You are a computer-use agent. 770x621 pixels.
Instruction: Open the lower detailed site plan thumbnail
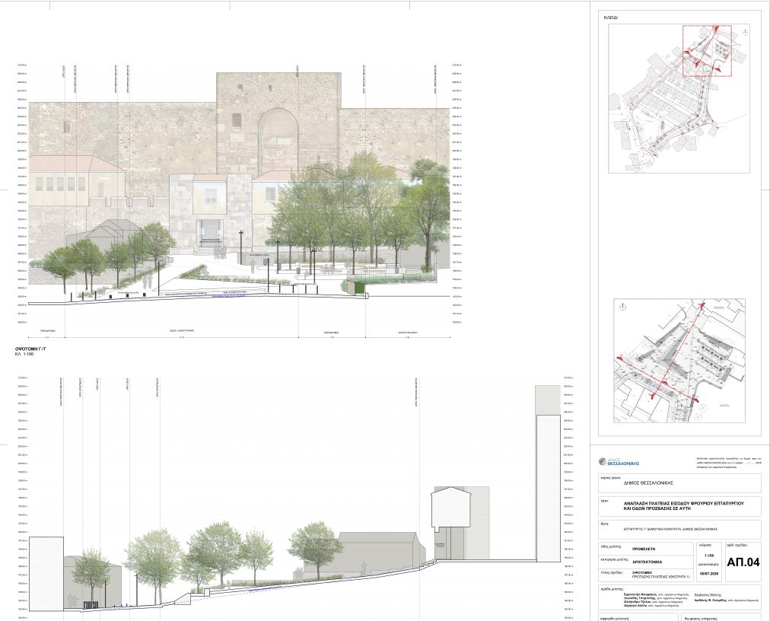pyautogui.click(x=679, y=361)
